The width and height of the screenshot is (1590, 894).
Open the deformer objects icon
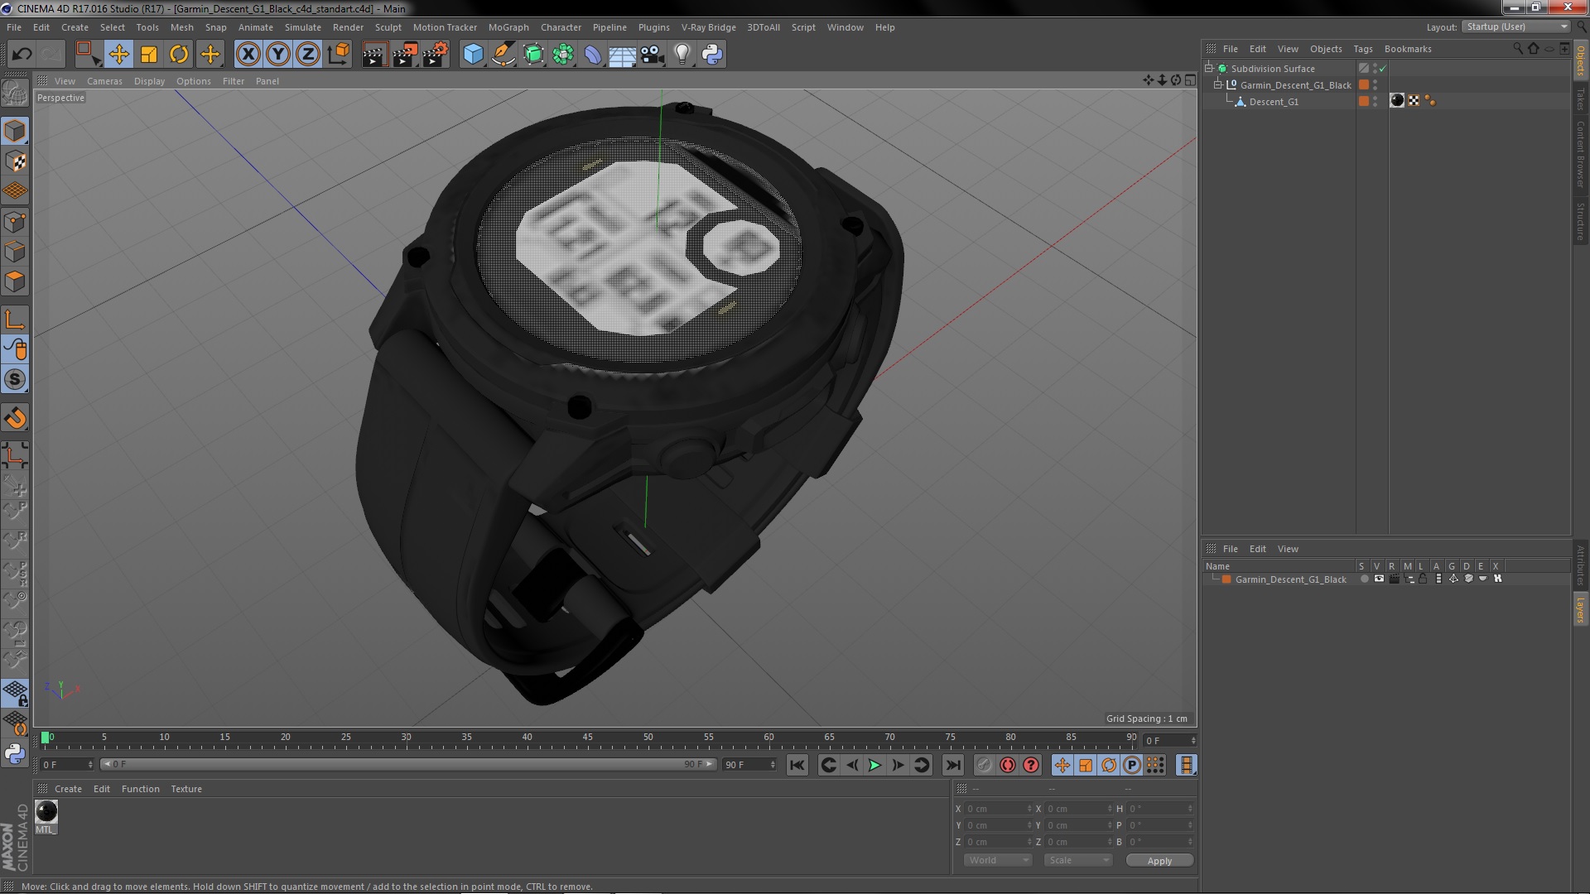click(x=593, y=55)
